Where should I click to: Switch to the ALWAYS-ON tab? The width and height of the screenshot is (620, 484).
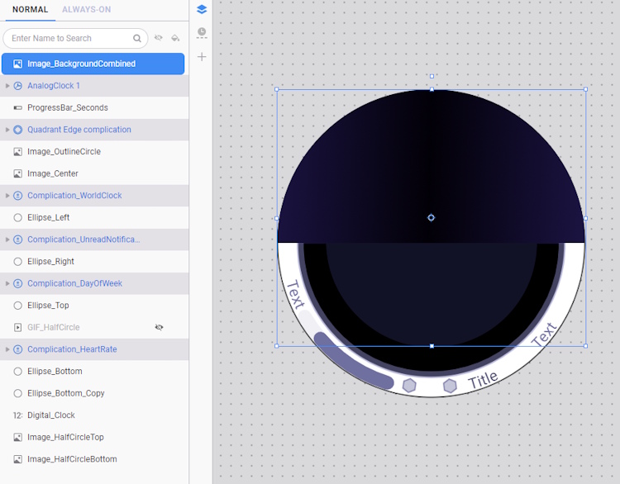tap(86, 10)
